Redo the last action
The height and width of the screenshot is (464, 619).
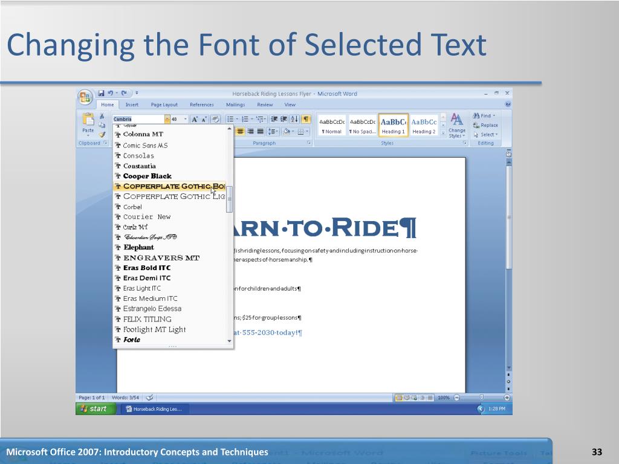(x=124, y=93)
